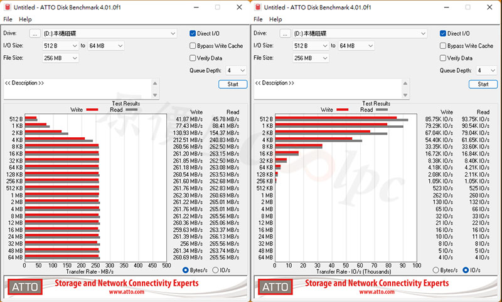Open I/O Size 64 MB dropdown in left window
Screen dimensions: 502x302
click(x=106, y=46)
